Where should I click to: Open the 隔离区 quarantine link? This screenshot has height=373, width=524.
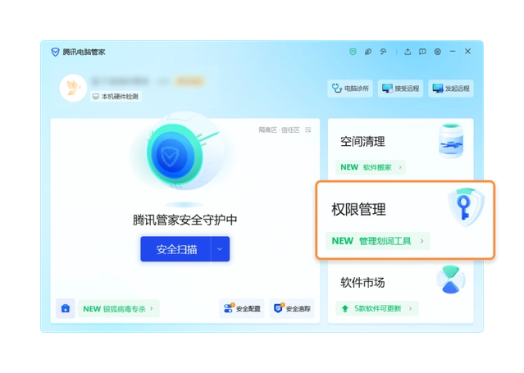[x=267, y=130]
